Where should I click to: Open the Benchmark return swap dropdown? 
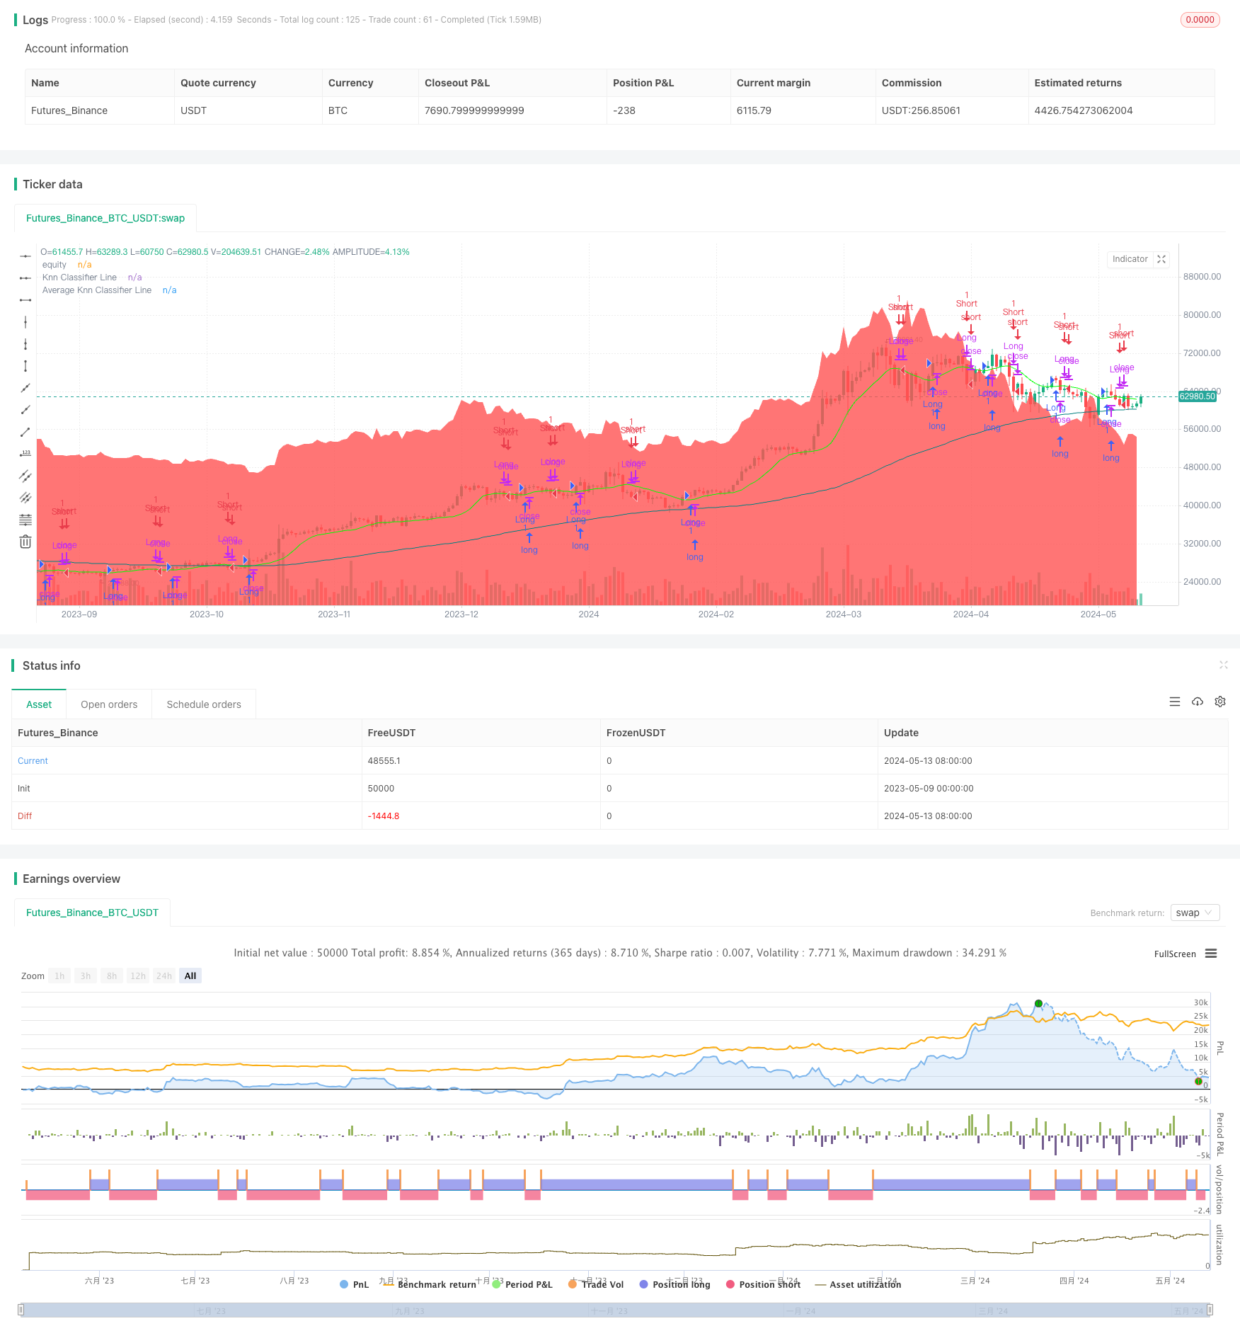point(1195,913)
